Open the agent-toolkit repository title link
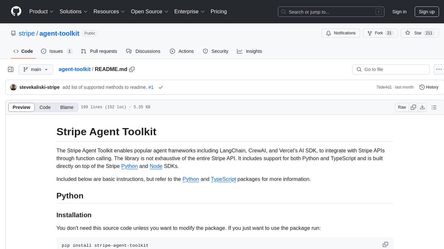 tap(59, 33)
